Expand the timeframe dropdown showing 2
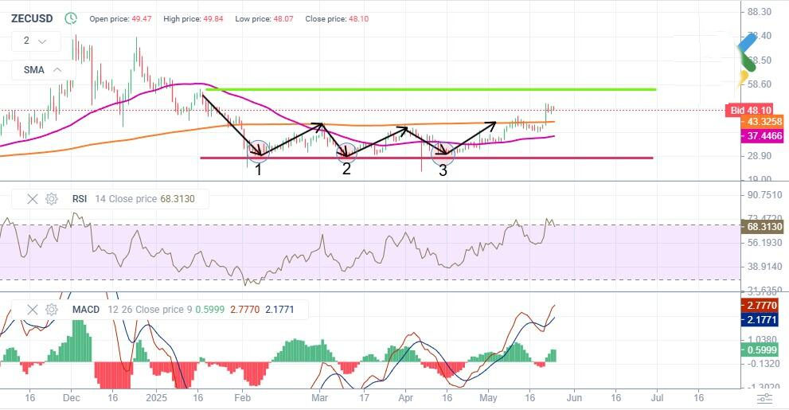789x410 pixels. pos(35,41)
